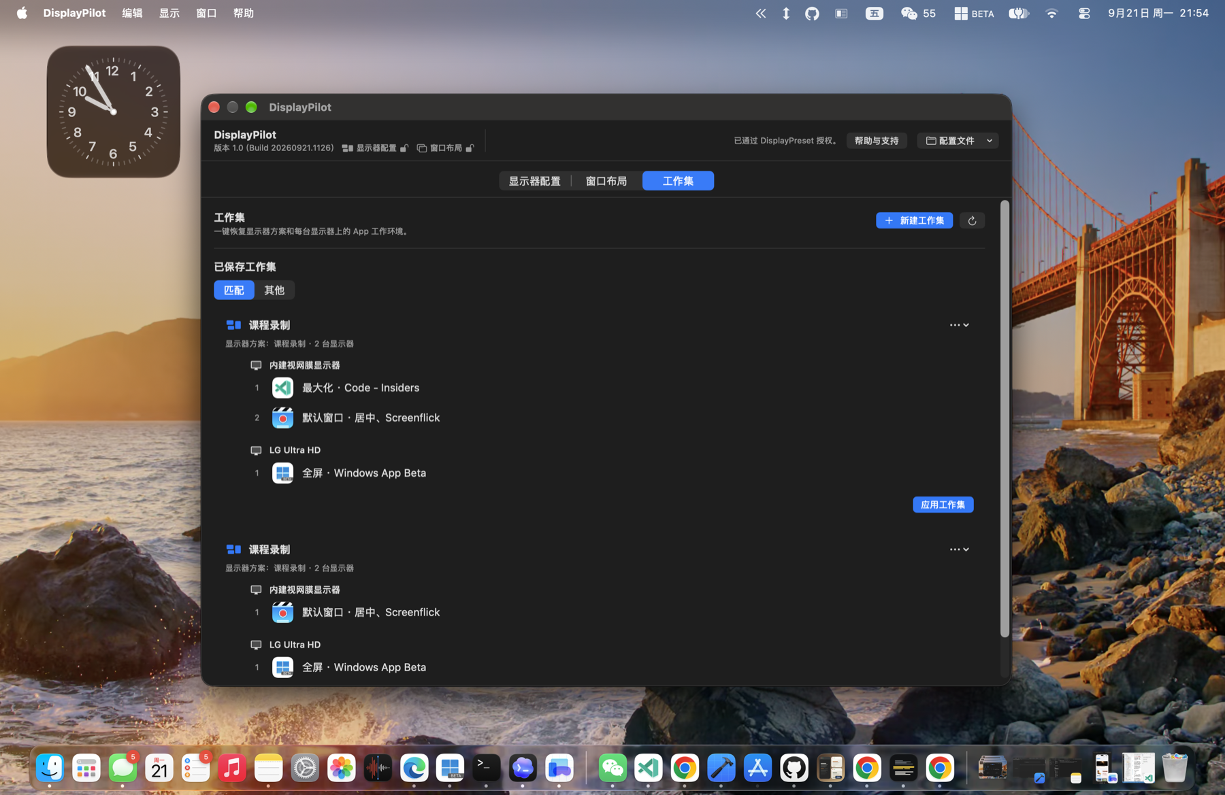
Task: Toggle the lock next to header 窗口布局 label
Action: pyautogui.click(x=470, y=148)
